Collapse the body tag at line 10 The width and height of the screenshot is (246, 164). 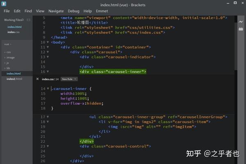48,42
